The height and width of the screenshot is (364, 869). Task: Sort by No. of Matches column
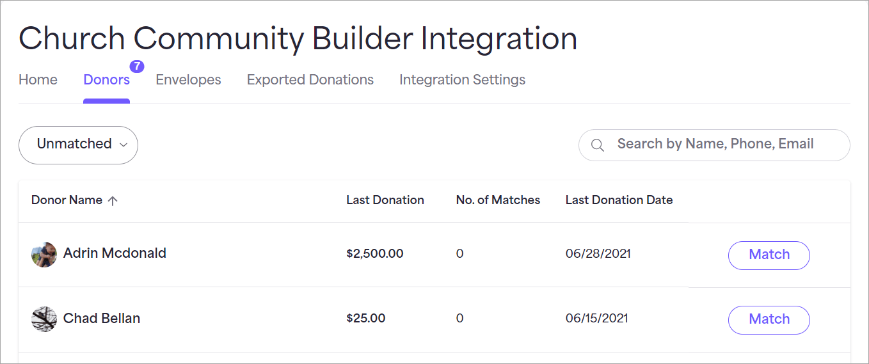[498, 200]
